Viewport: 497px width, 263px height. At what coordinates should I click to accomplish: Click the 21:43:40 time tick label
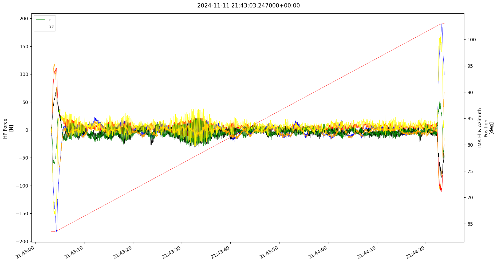(x=221, y=252)
